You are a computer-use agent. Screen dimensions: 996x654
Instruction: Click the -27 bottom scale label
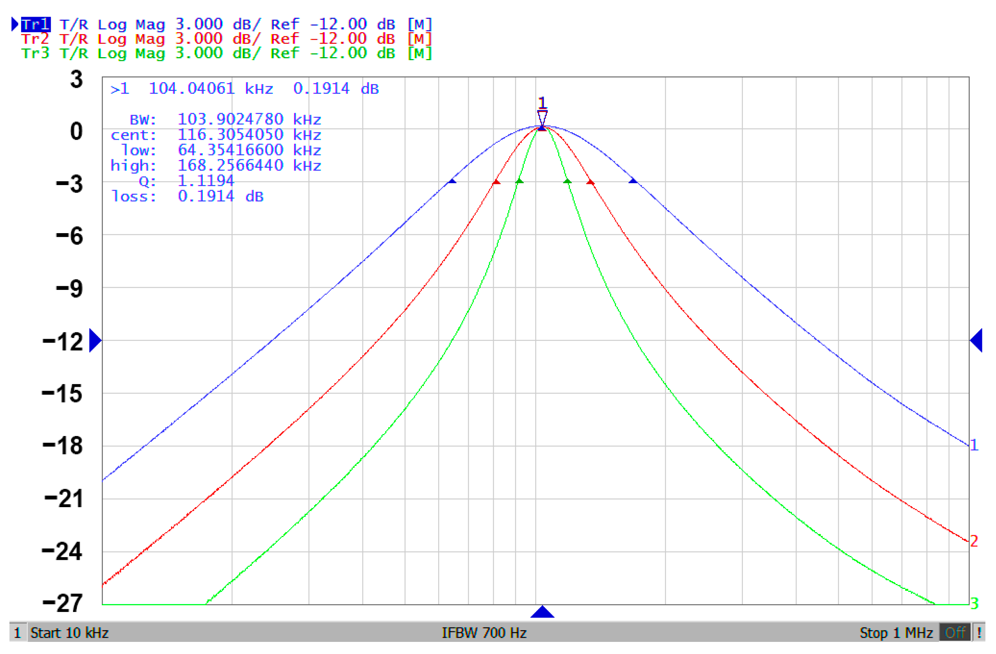tap(62, 603)
